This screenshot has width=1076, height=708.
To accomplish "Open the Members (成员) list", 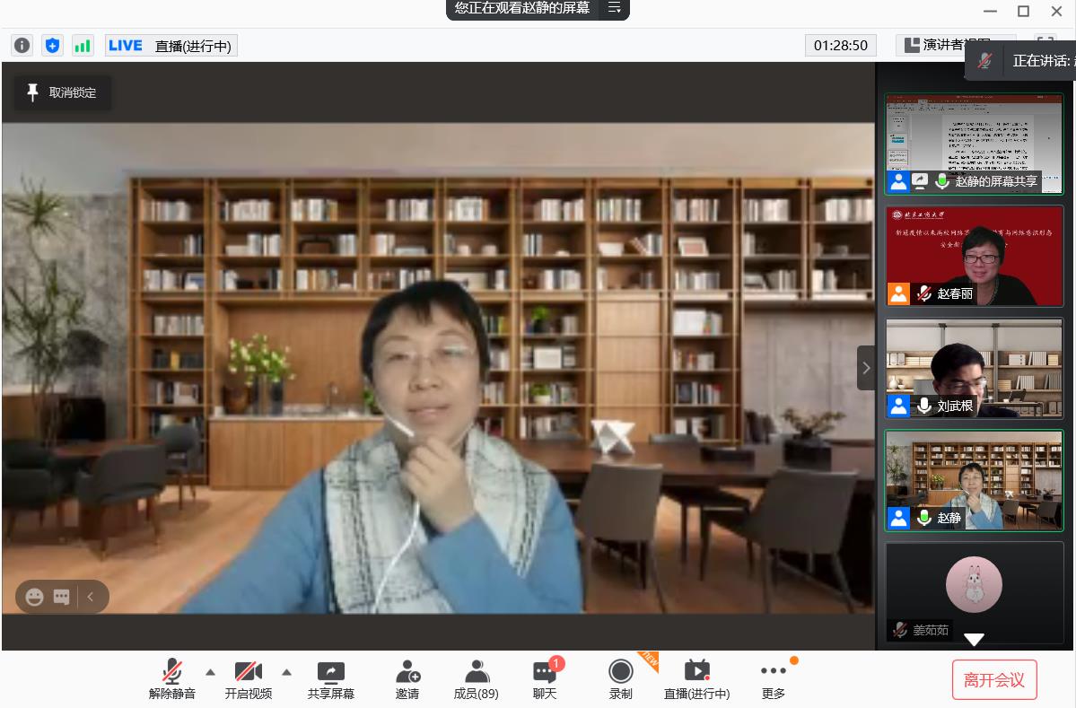I will point(477,679).
